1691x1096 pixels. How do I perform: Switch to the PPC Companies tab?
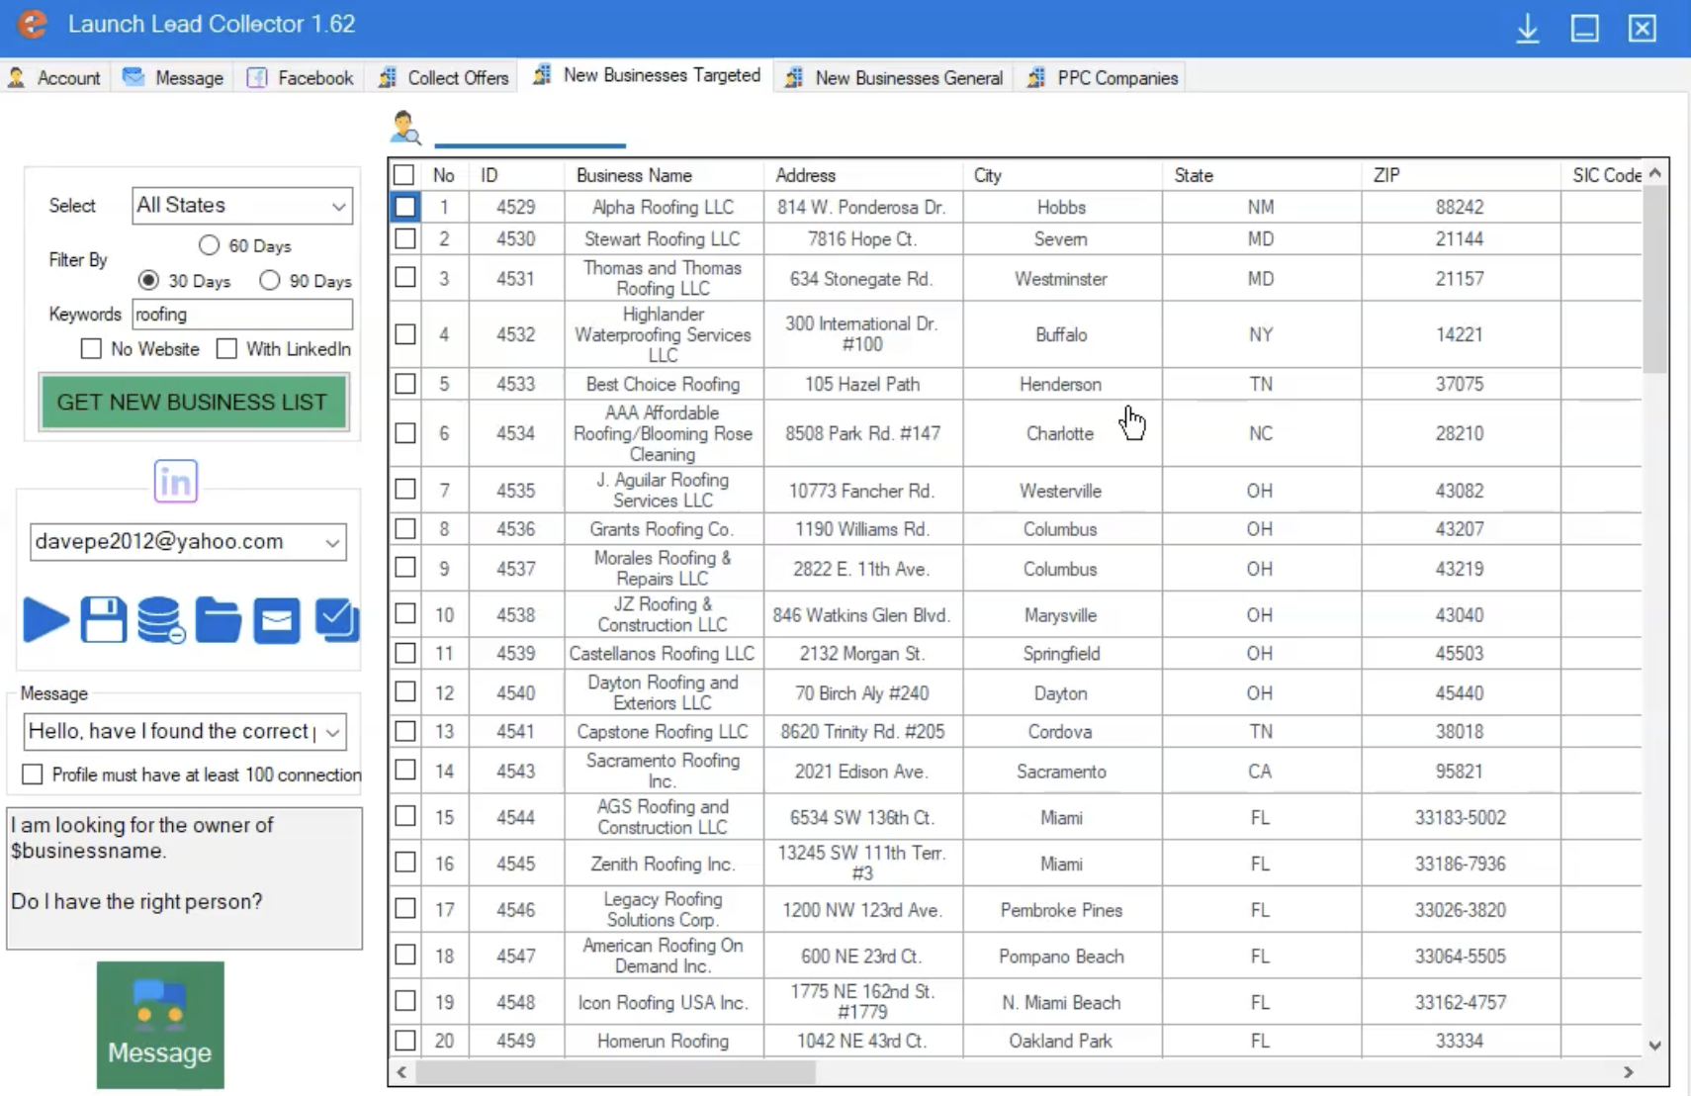[1104, 78]
